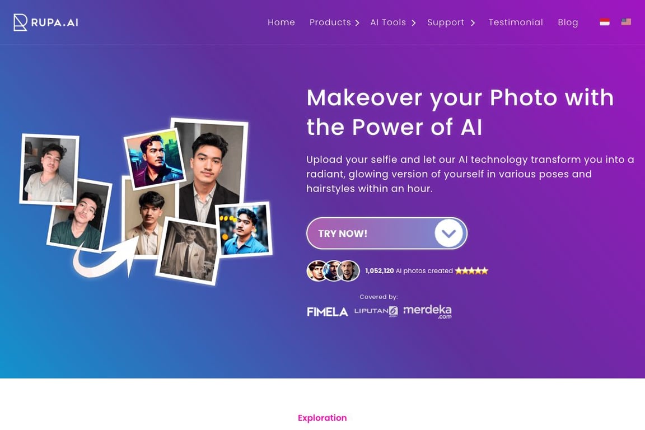Click the five-star rating icons
Image resolution: width=645 pixels, height=430 pixels.
[471, 271]
